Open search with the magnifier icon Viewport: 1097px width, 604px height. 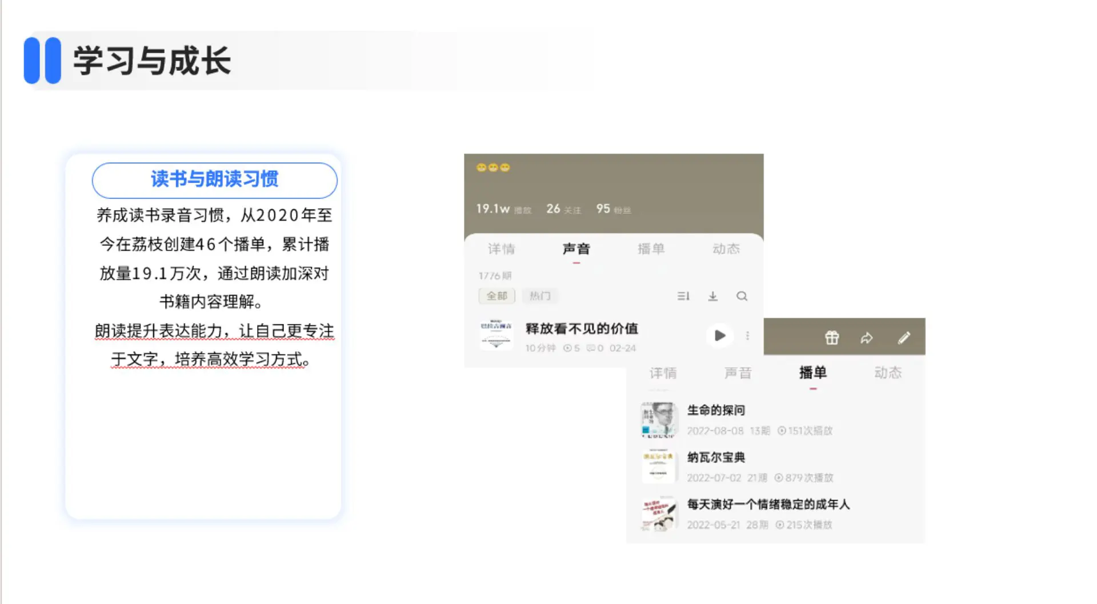click(x=742, y=296)
